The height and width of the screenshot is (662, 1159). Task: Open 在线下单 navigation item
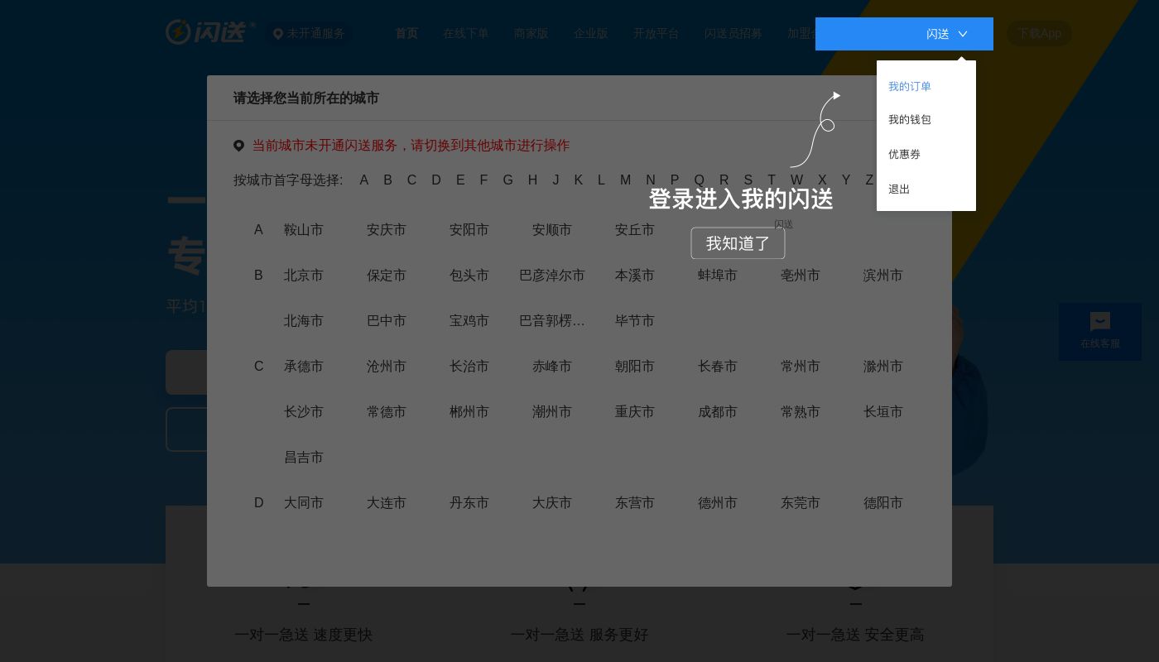(x=466, y=33)
